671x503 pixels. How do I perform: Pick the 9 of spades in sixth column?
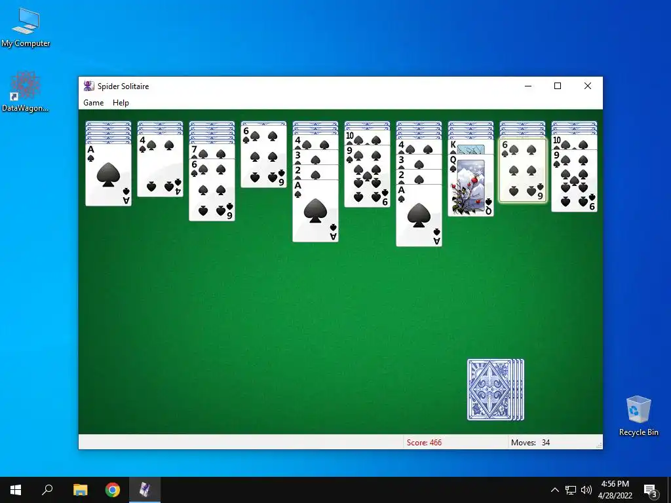tap(367, 176)
